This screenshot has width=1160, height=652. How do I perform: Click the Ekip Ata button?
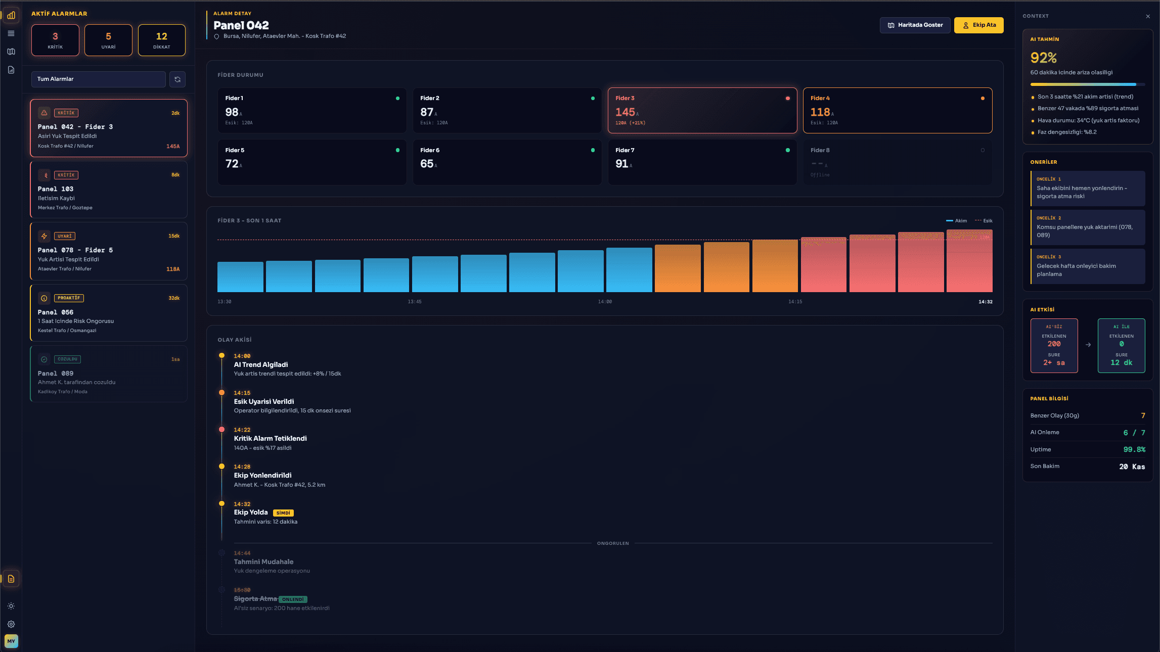[x=978, y=25]
